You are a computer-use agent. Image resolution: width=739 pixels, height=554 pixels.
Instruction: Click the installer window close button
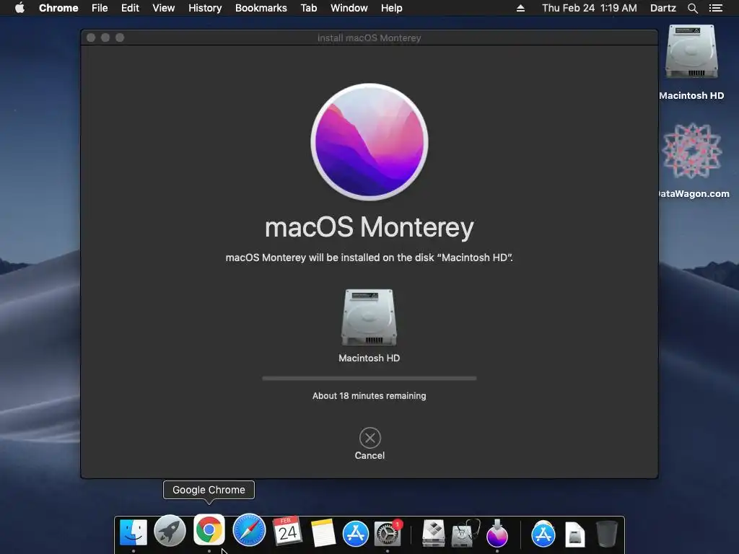pos(91,38)
